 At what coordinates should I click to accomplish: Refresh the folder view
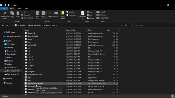pyautogui.click(x=126, y=25)
